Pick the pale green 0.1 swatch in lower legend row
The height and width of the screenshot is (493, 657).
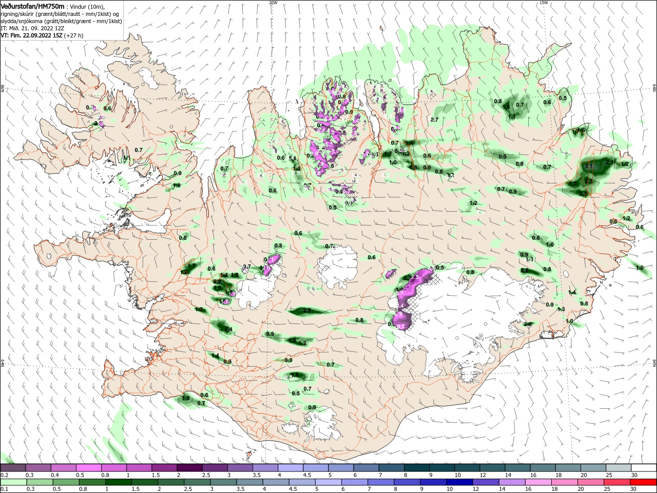[x=13, y=482]
